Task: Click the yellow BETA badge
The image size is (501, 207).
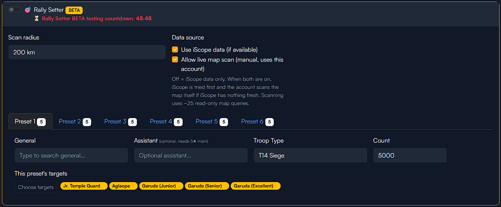Action: [74, 10]
